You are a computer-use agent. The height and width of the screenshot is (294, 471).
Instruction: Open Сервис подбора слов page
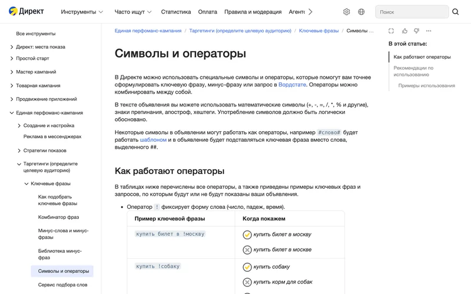(x=62, y=285)
